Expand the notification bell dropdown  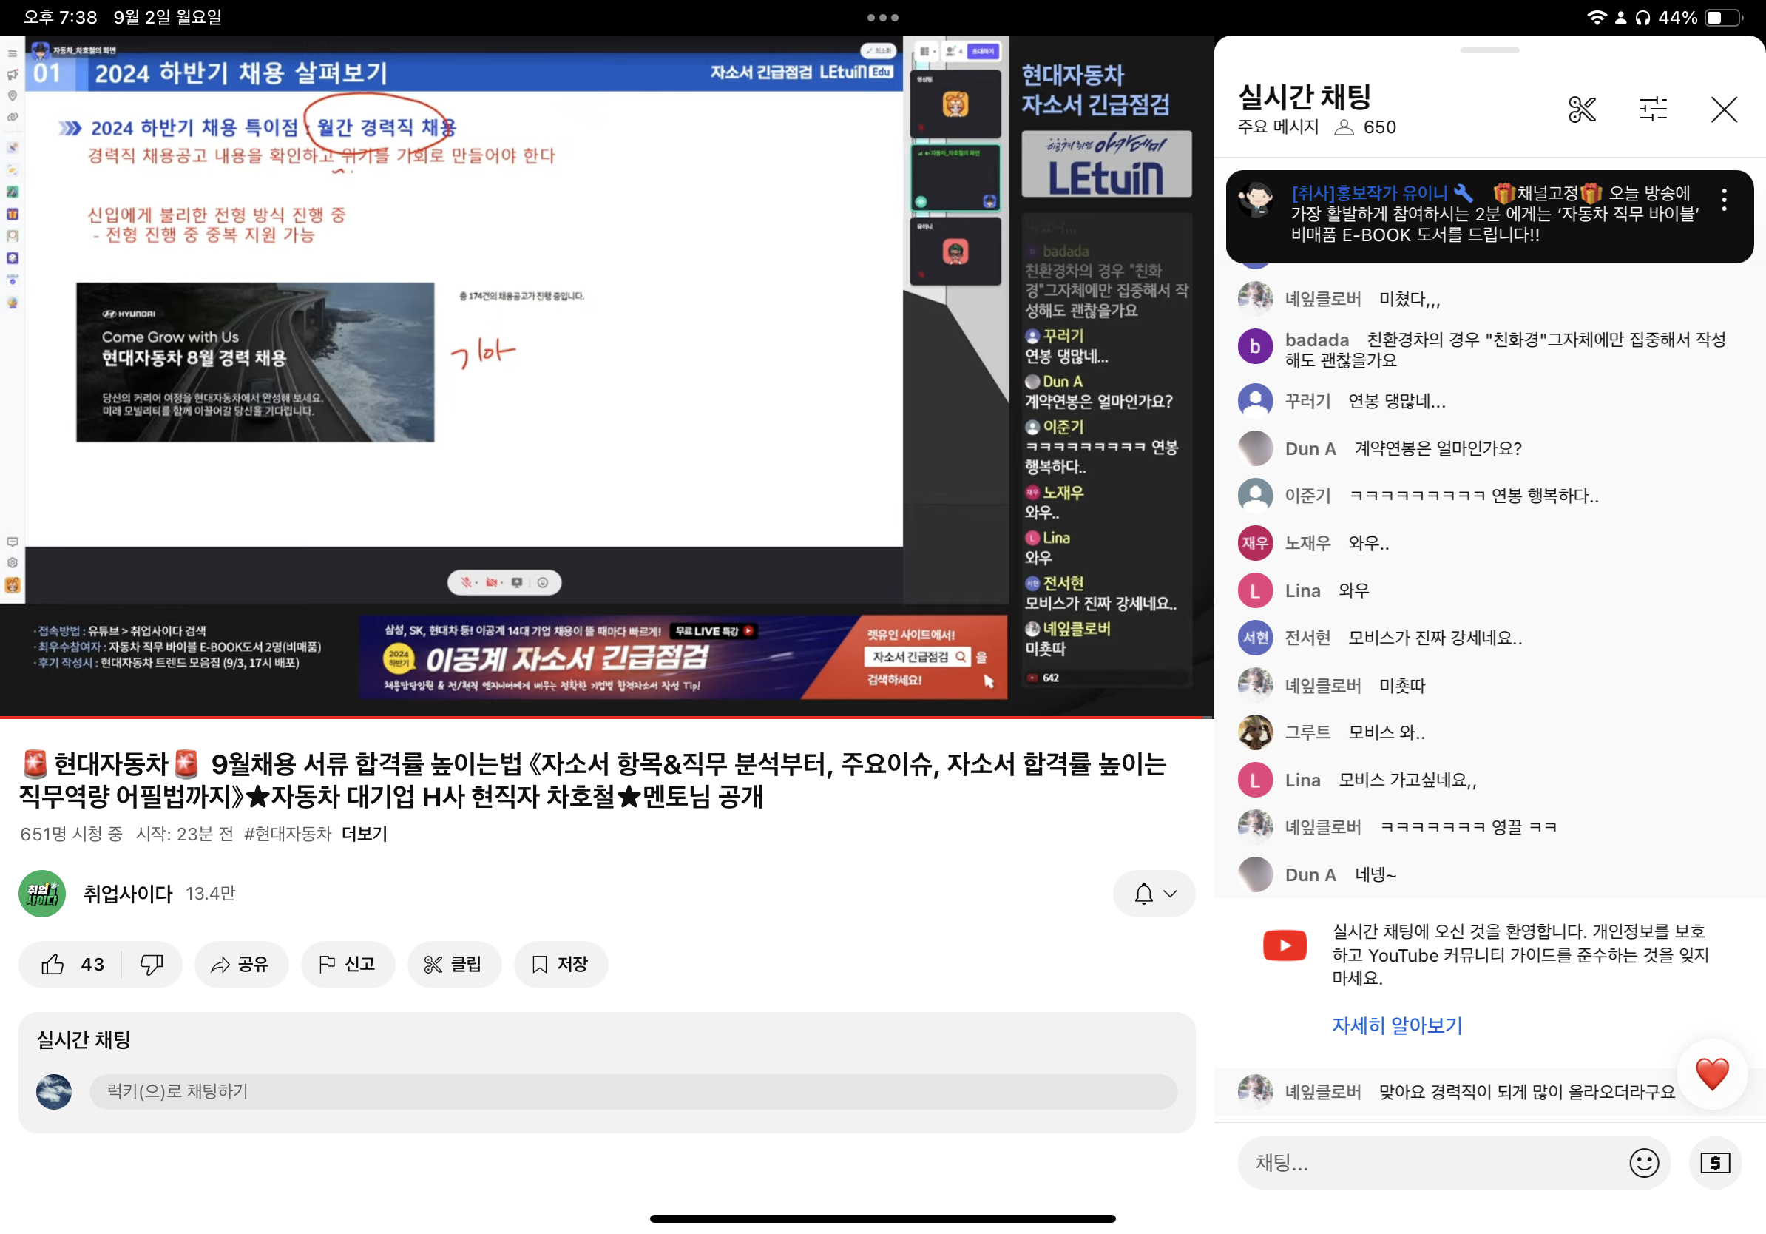point(1154,893)
